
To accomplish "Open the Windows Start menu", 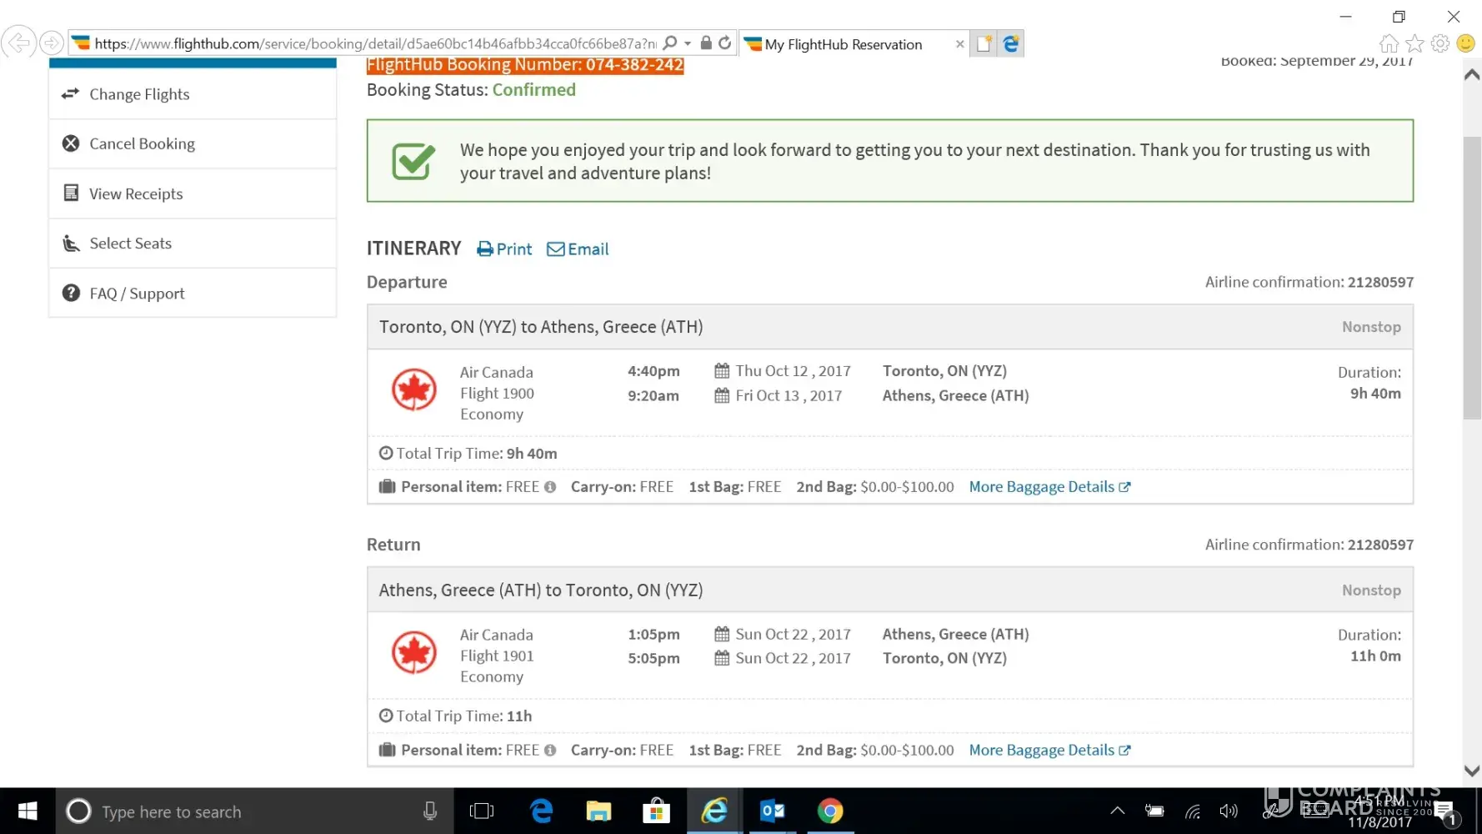I will [x=28, y=811].
